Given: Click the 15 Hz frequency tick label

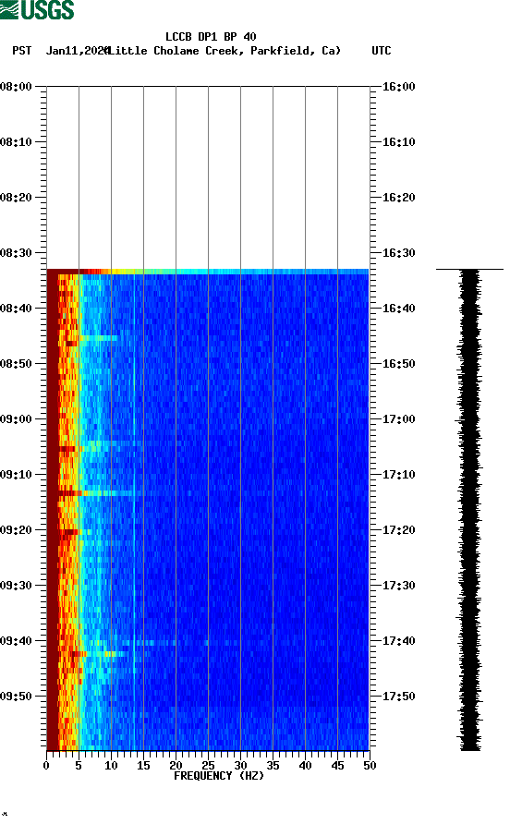Looking at the screenshot, I should (x=143, y=766).
